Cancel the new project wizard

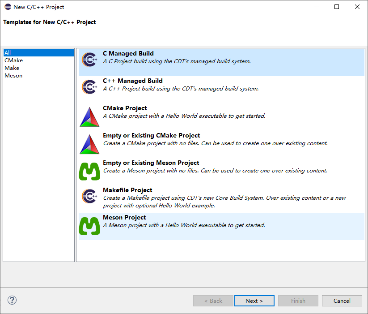(x=342, y=301)
